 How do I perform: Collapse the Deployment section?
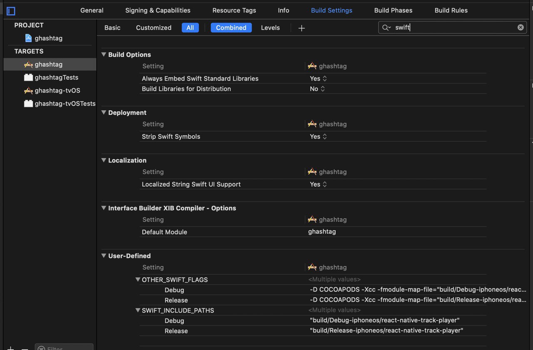104,112
